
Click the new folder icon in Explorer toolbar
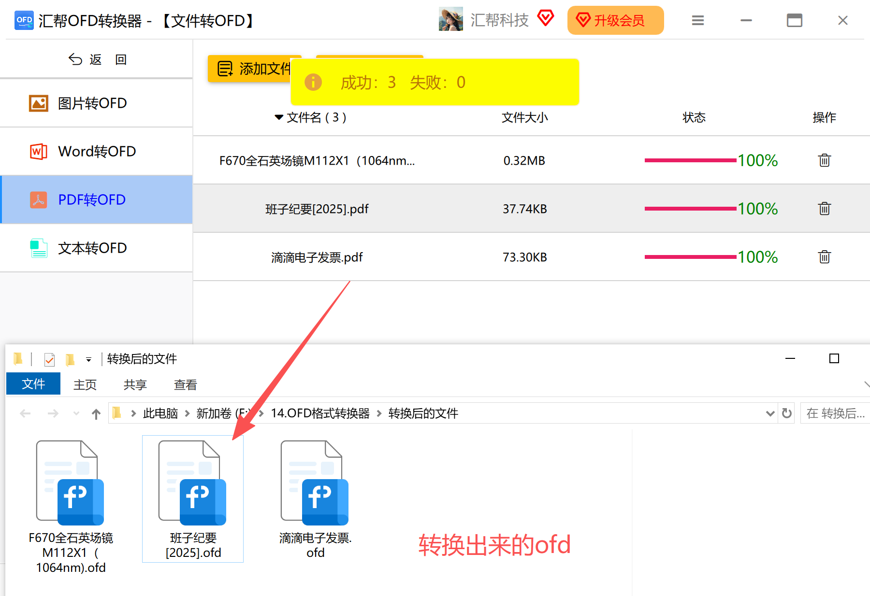click(x=70, y=359)
